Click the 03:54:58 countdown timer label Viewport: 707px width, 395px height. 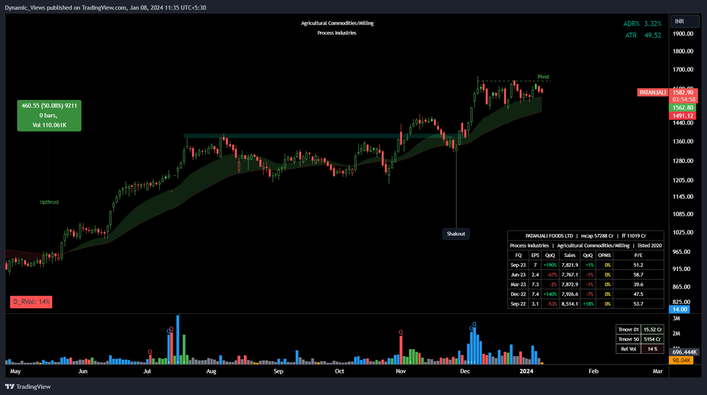683,100
